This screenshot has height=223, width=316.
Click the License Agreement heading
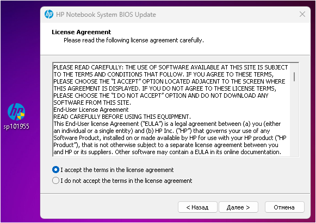pos(81,32)
